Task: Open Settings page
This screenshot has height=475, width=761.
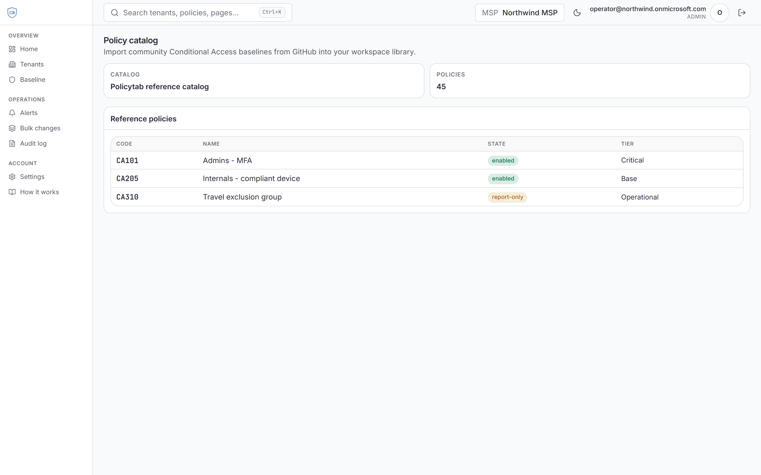Action: 47,177
